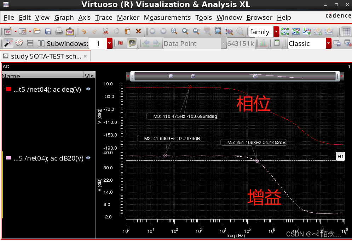The height and width of the screenshot is (241, 352).
Task: Click the card layout icon
Action: point(19,43)
